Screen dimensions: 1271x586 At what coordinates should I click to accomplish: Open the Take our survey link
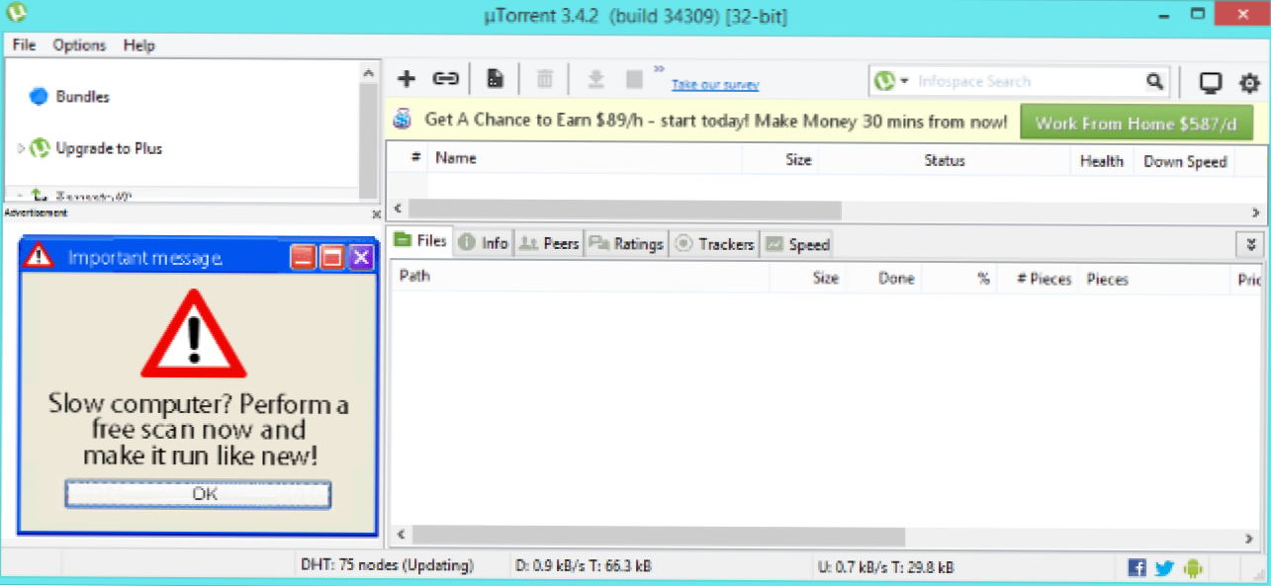715,85
